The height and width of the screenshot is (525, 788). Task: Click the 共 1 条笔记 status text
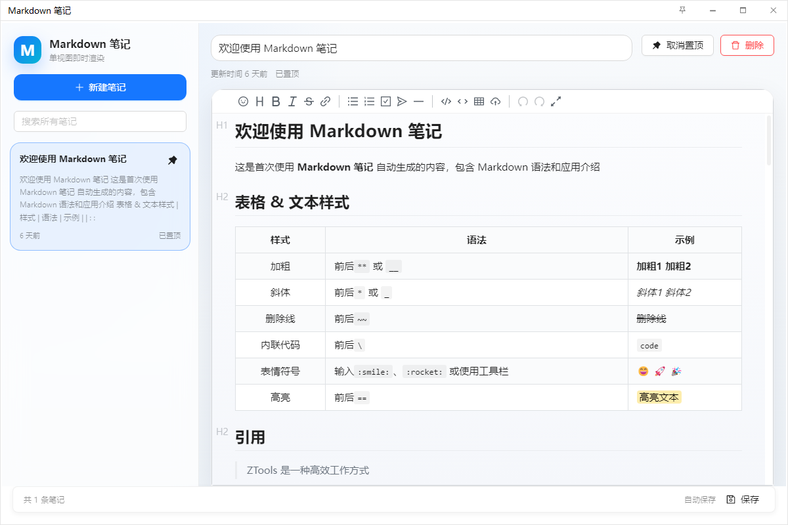pyautogui.click(x=44, y=500)
